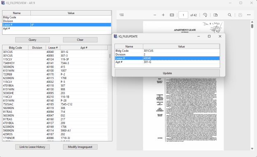257x157 pixels.
Task: Rotate the document with rotate icon
Action: click(x=205, y=15)
